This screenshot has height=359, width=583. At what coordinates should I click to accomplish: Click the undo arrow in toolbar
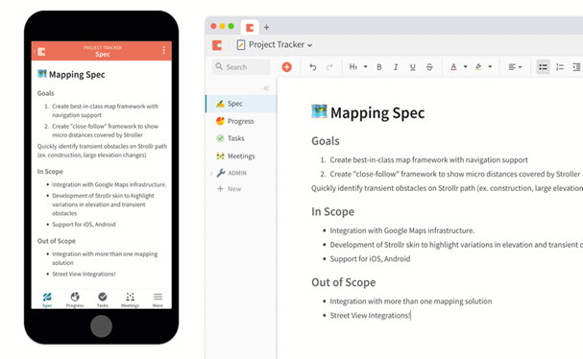313,67
